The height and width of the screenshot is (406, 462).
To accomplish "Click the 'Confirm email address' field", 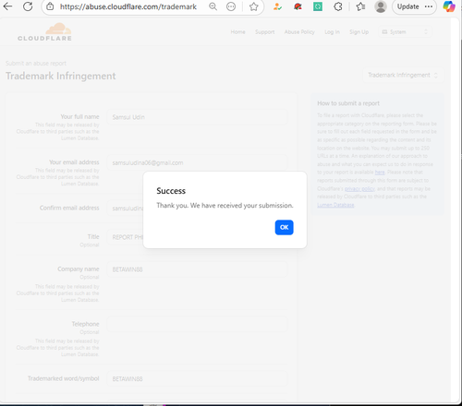I will tap(125, 209).
